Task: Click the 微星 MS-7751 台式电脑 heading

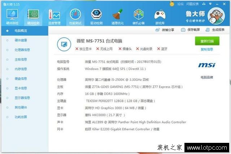Action: coord(99,41)
